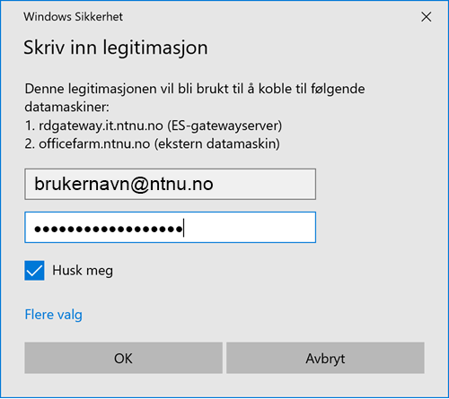
Task: Click the word datamaskiner: in the description
Action: [67, 107]
